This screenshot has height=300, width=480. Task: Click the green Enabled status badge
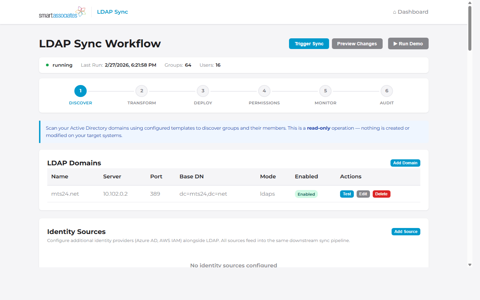[x=306, y=194]
